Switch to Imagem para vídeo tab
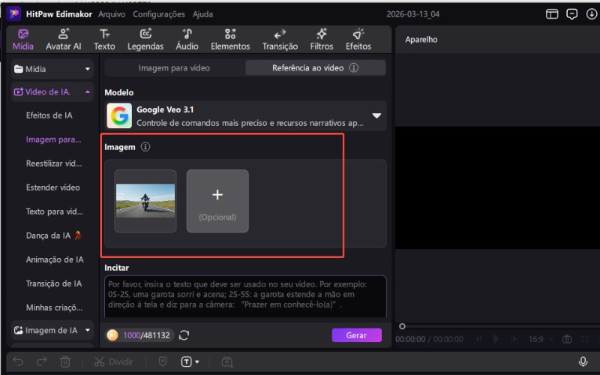Image resolution: width=600 pixels, height=375 pixels. point(174,68)
